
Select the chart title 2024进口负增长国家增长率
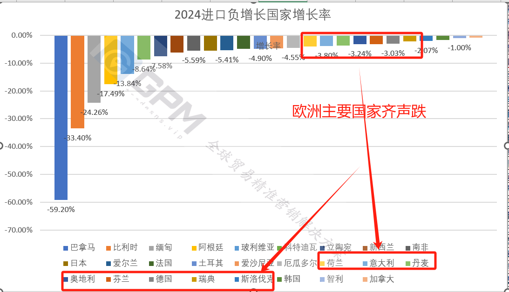[x=252, y=14]
